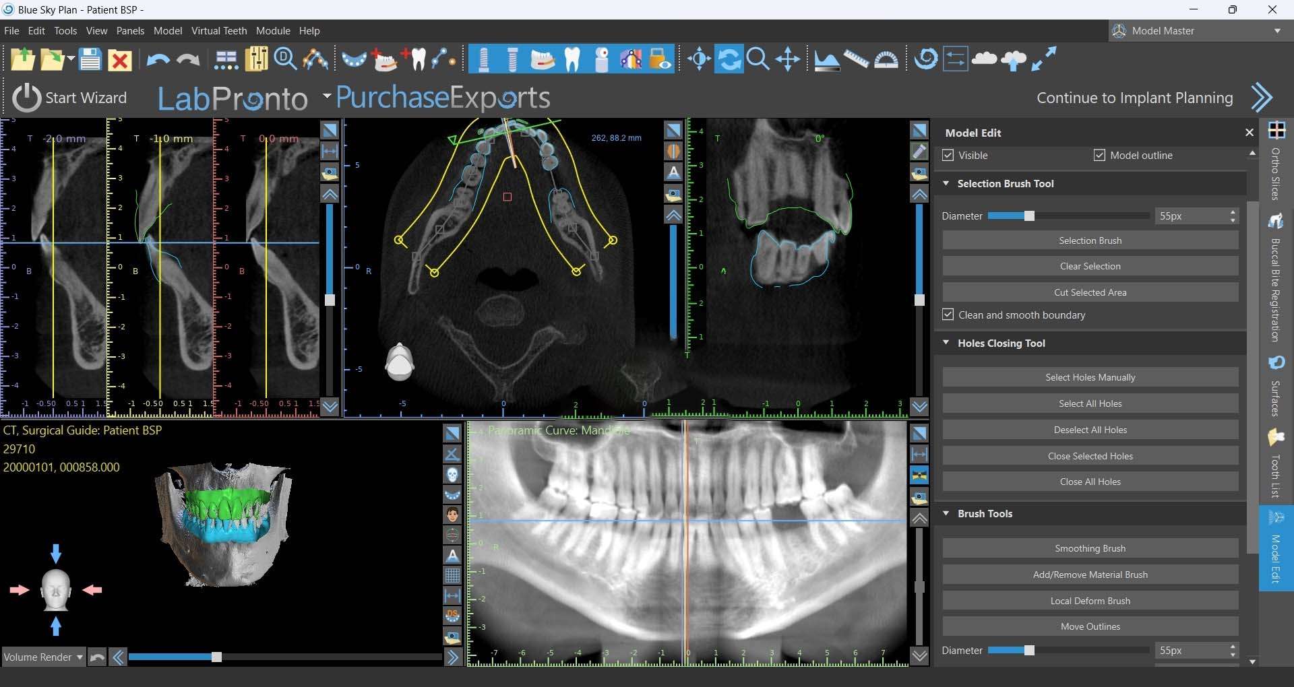
Task: Click the cloud upload icon
Action: pyautogui.click(x=1014, y=60)
